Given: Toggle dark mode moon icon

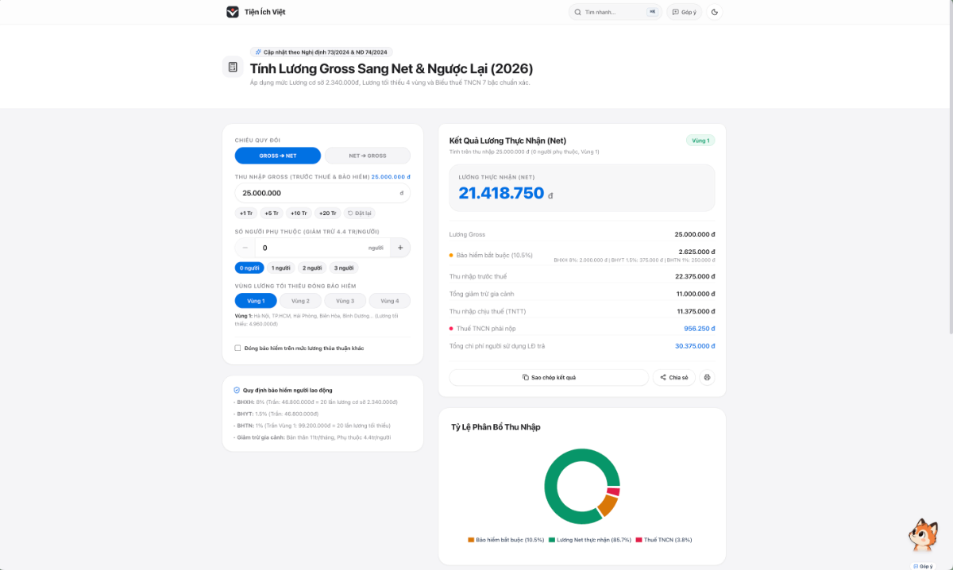Looking at the screenshot, I should click(x=715, y=12).
